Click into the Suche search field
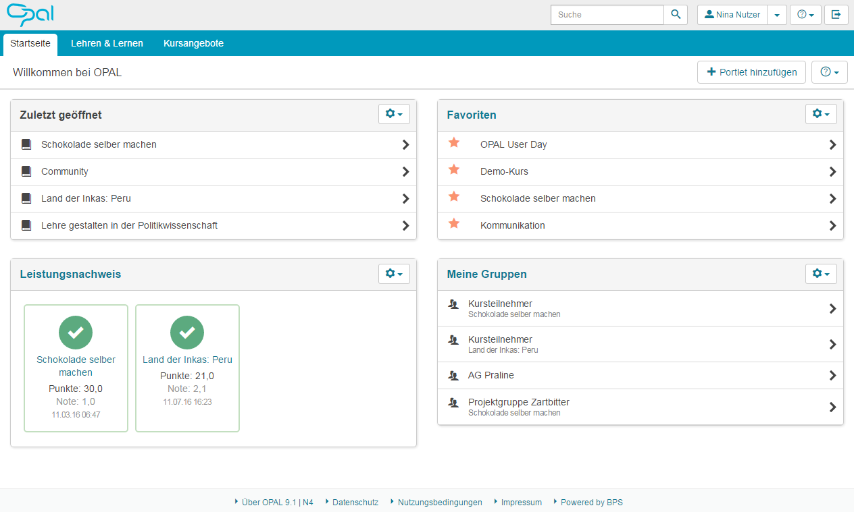854x512 pixels. click(607, 15)
